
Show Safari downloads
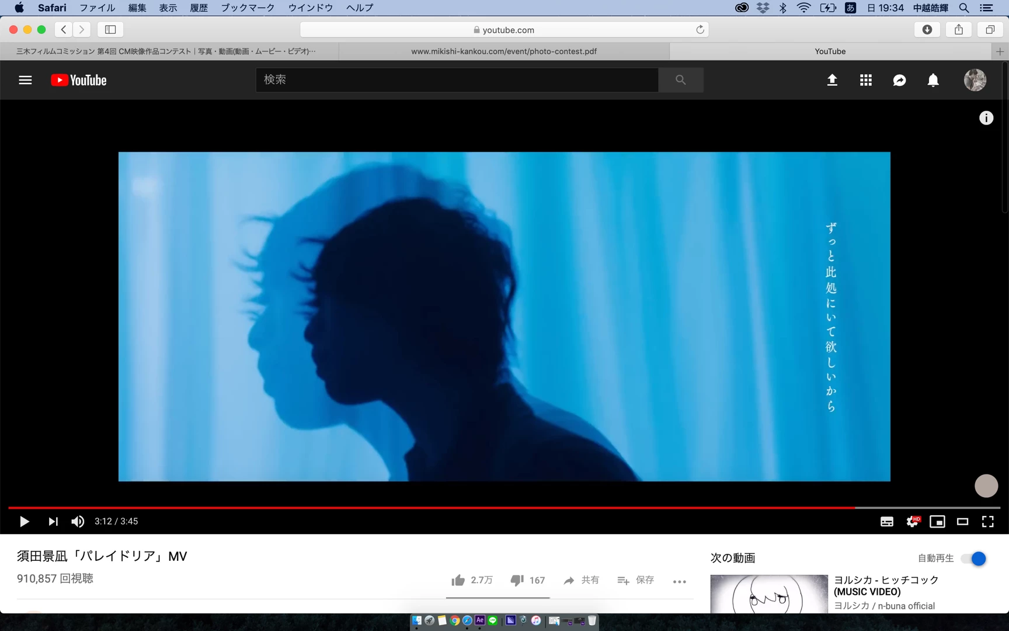point(927,30)
